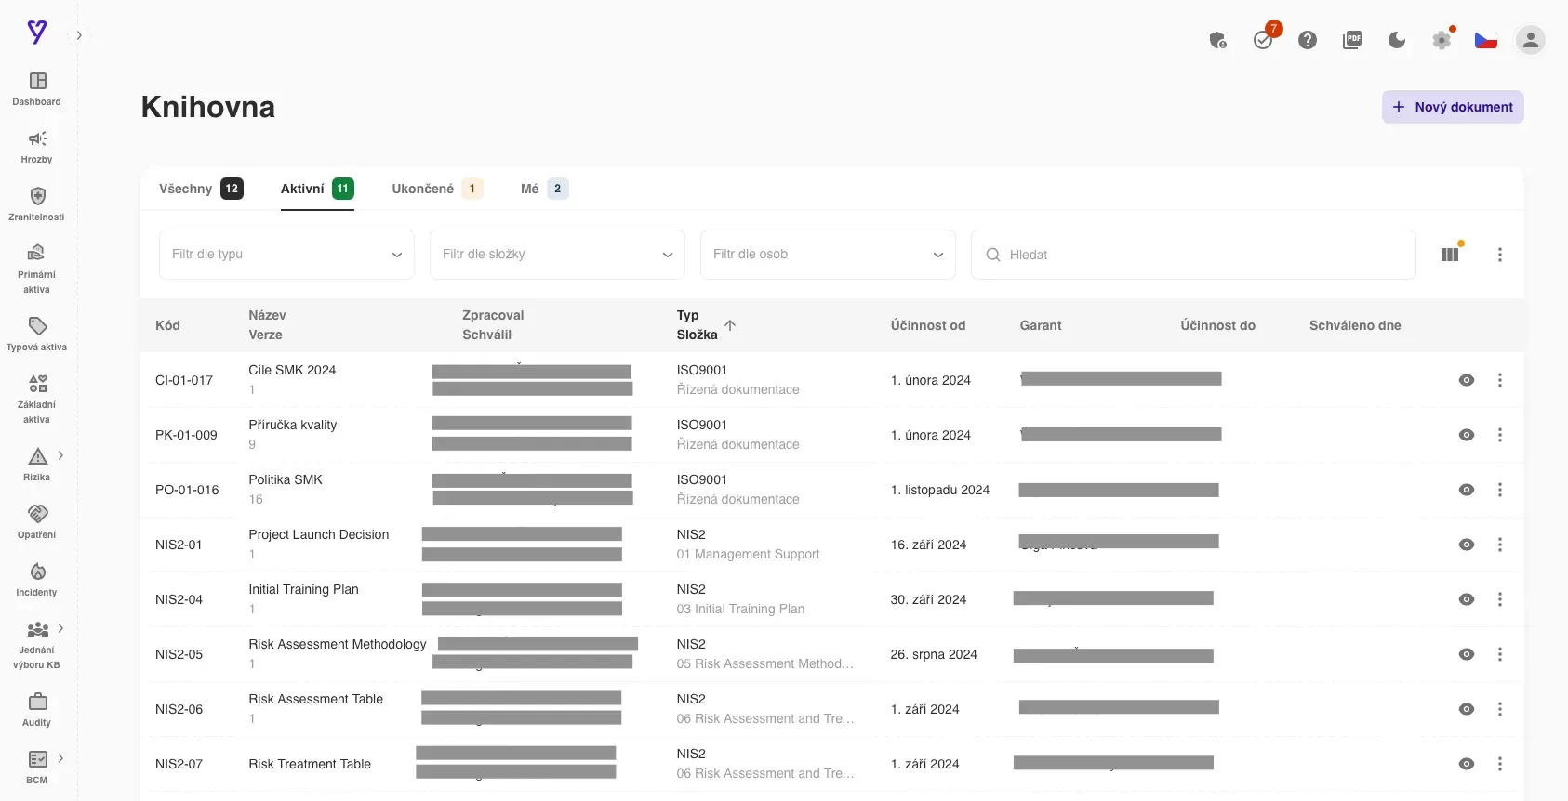Click the PDF export icon in header
Viewport: 1568px width, 801px height.
pos(1352,40)
